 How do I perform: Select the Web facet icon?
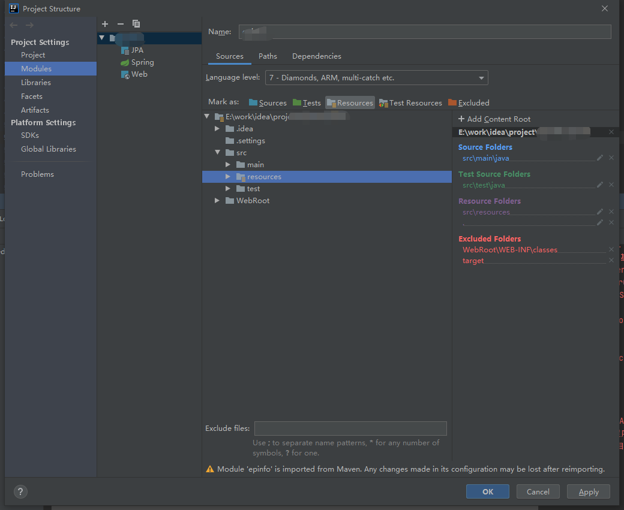pyautogui.click(x=125, y=74)
